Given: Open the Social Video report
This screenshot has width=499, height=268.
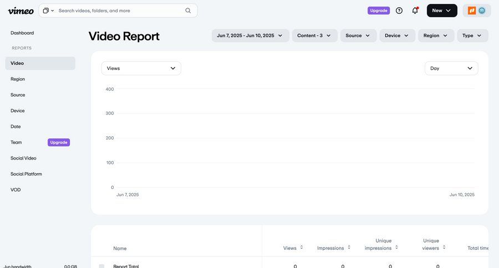Looking at the screenshot, I should point(23,158).
